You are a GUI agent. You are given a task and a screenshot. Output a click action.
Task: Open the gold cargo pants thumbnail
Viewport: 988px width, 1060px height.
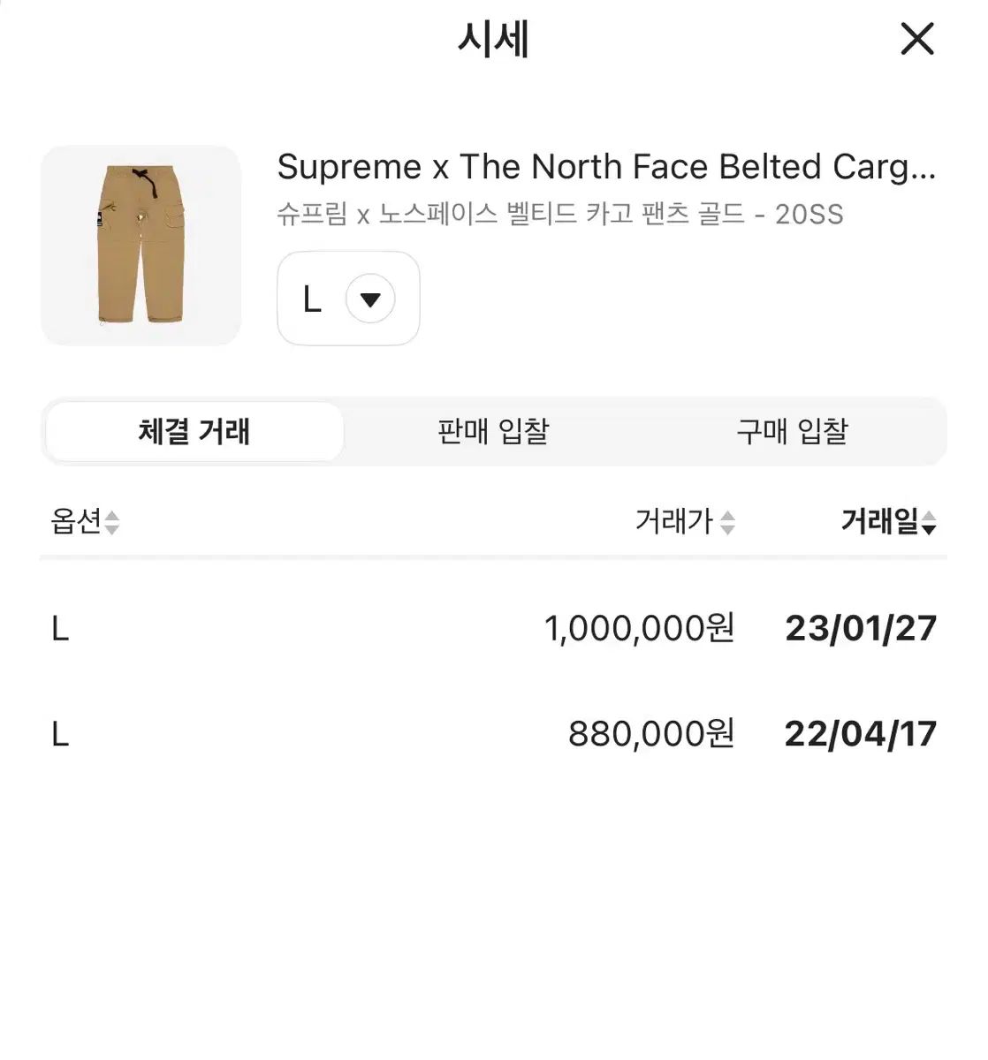[141, 246]
